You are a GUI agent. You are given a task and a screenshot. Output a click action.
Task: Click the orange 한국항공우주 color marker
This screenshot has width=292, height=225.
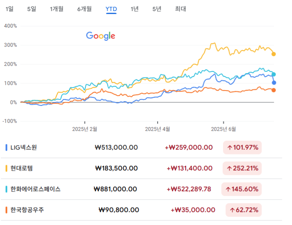click(6, 210)
